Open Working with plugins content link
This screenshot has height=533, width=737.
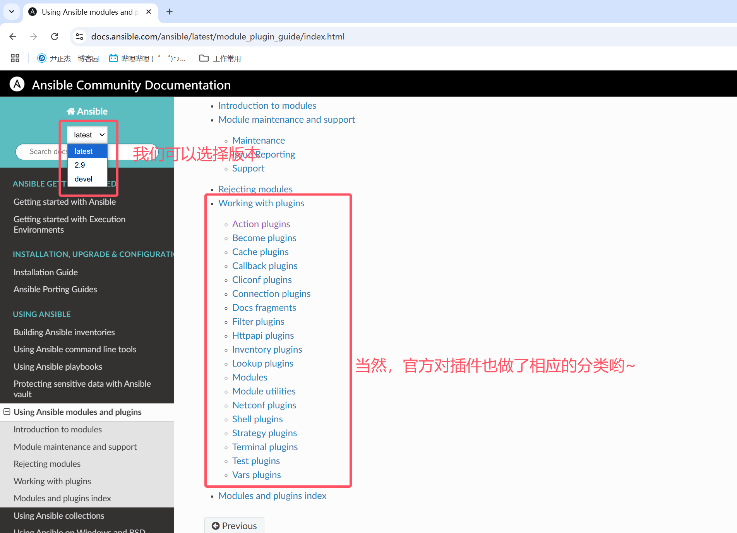(x=261, y=203)
